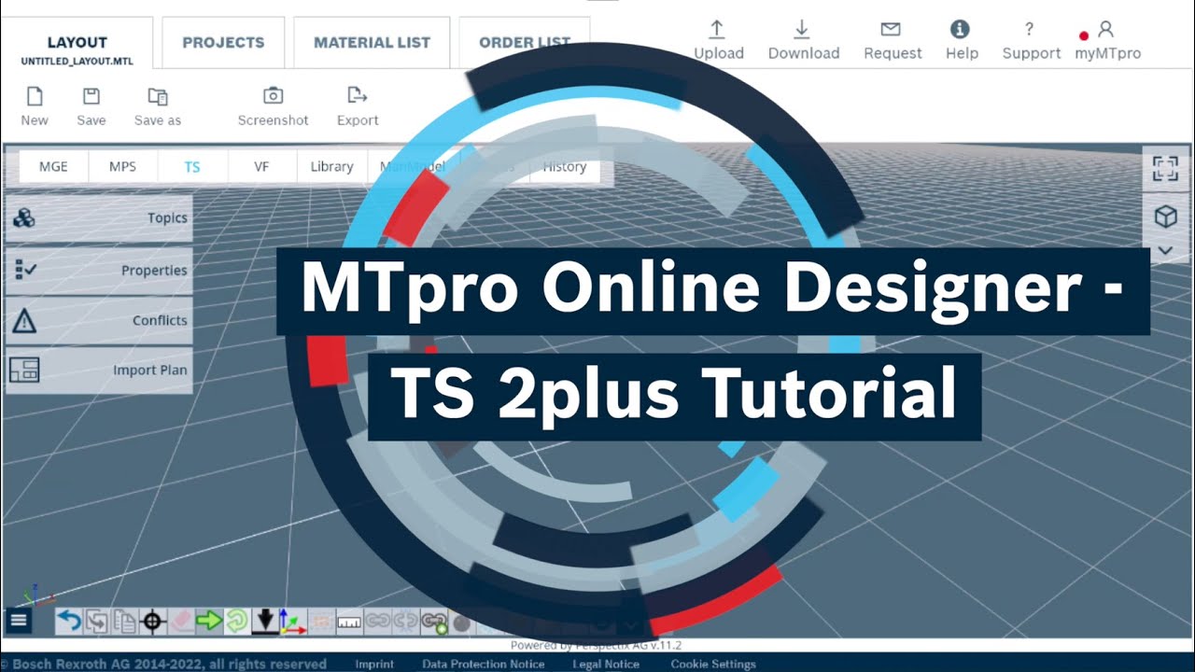
Task: Expand the Properties panel
Action: point(99,271)
